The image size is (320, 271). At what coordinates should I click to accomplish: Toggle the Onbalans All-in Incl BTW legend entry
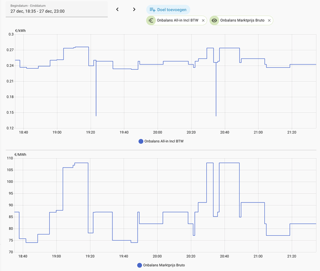pyautogui.click(x=162, y=141)
